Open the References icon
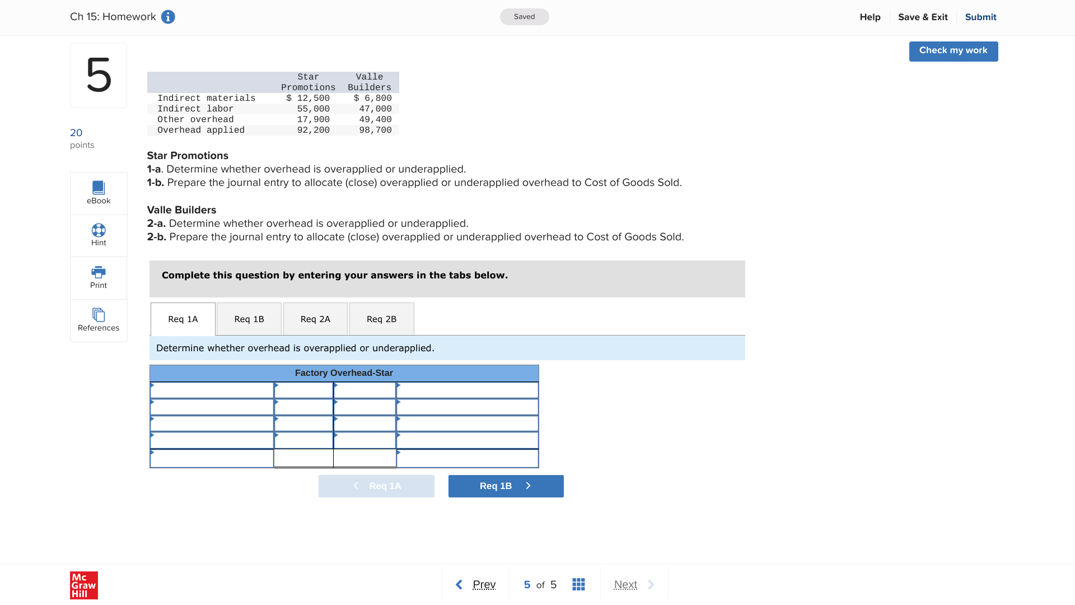This screenshot has width=1075, height=605. 99,315
